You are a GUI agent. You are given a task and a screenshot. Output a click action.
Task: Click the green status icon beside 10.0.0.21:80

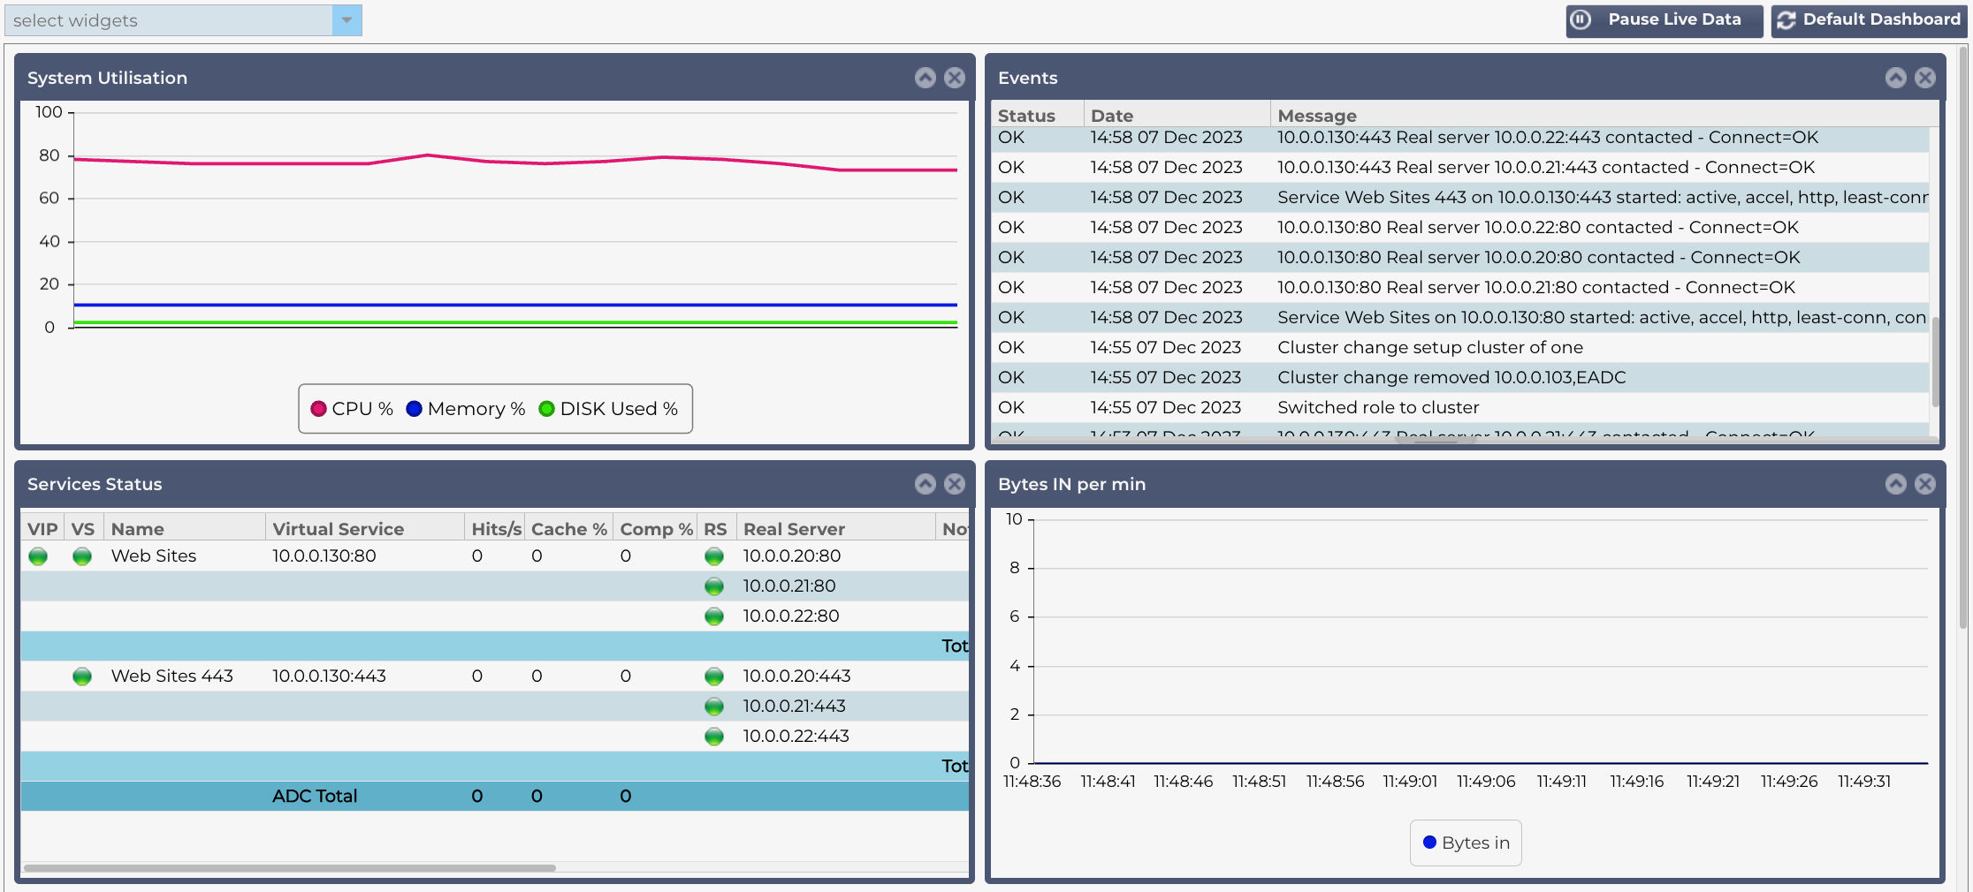pos(714,586)
